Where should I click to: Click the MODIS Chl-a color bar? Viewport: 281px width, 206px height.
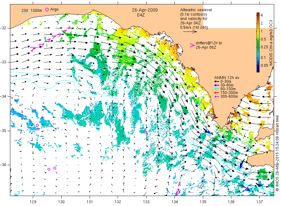pos(258,42)
